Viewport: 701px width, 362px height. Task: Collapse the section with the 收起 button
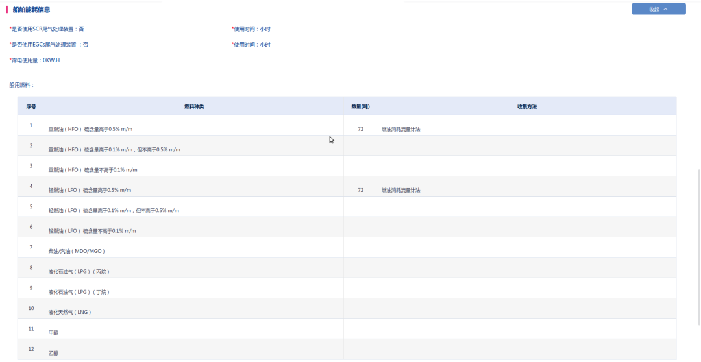point(659,9)
